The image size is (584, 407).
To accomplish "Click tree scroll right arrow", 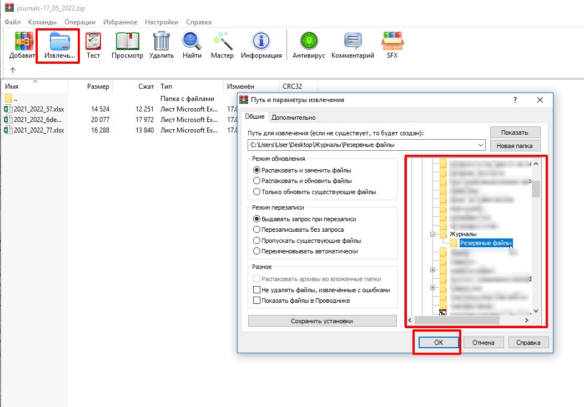I will coord(527,320).
